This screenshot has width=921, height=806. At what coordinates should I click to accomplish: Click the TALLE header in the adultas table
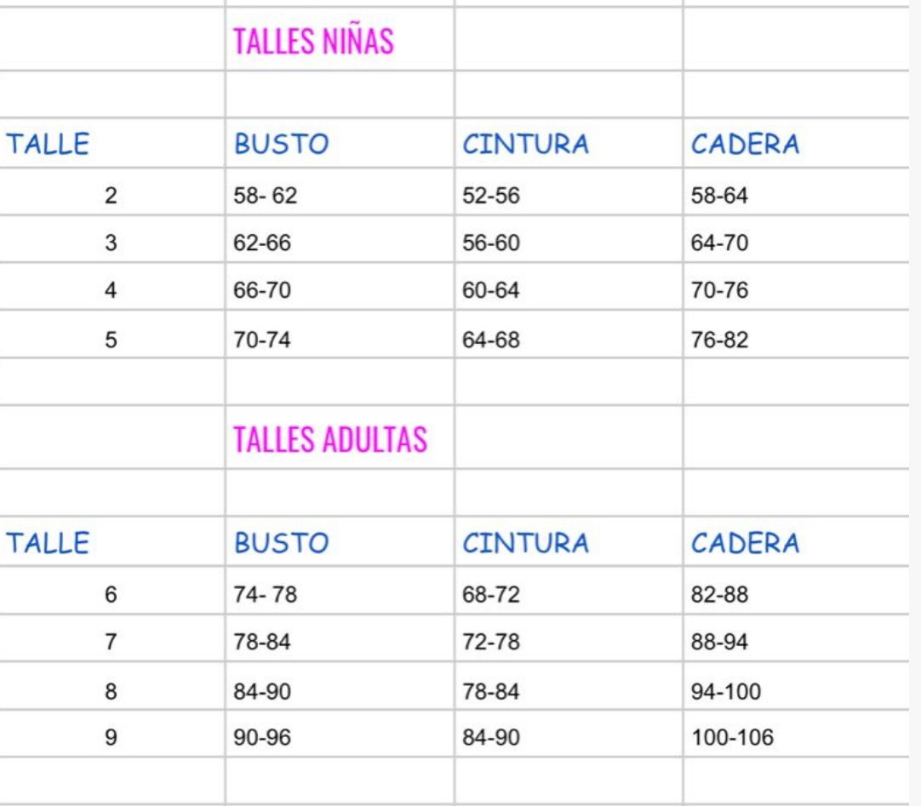(48, 543)
